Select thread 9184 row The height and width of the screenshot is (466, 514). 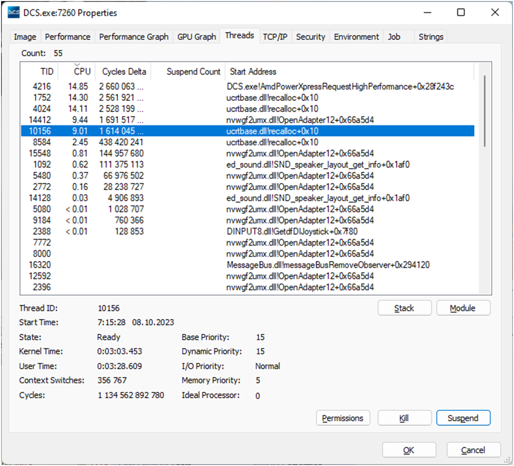(x=248, y=220)
